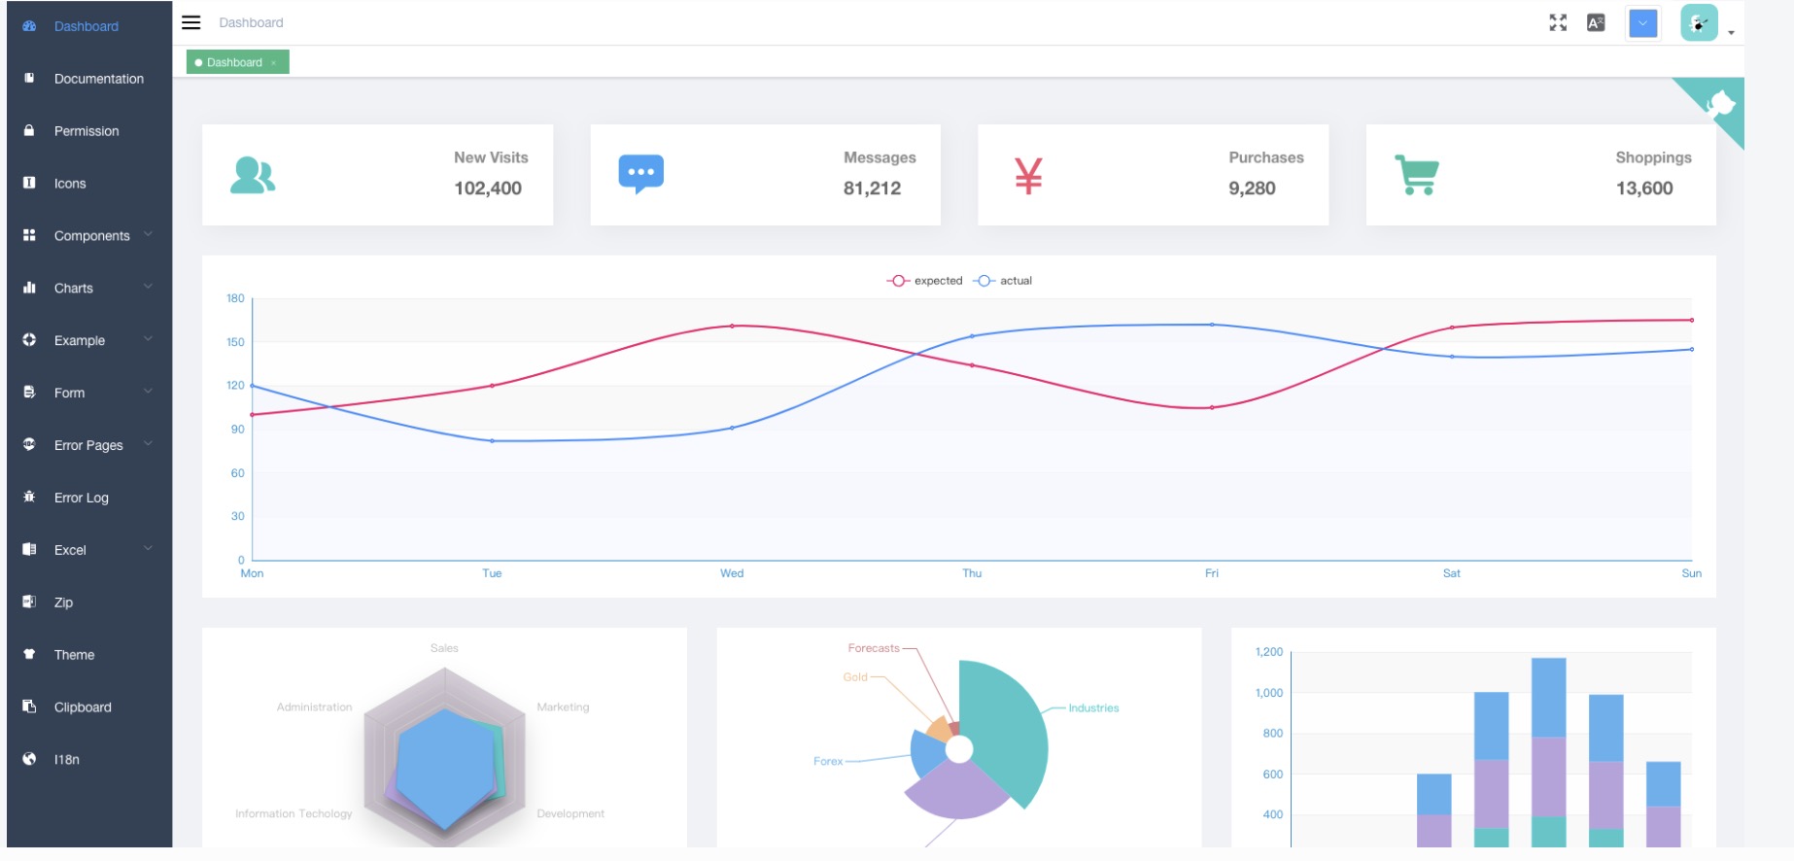Open the avatar dropdown caret

coord(1731,33)
